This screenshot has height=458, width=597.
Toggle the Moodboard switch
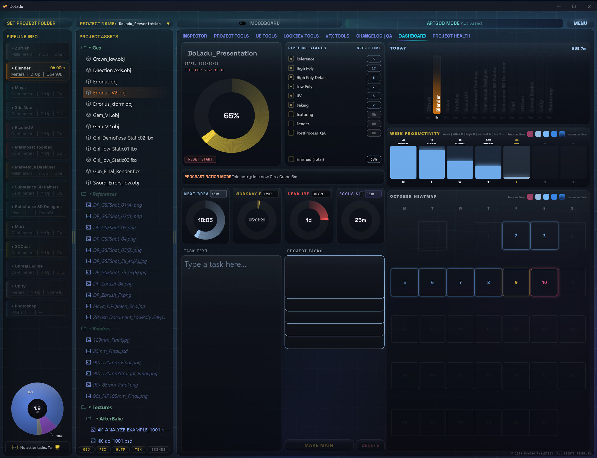[242, 23]
